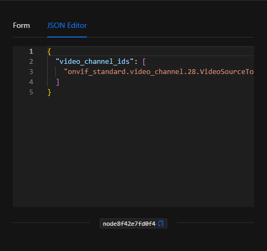The height and width of the screenshot is (251, 267).
Task: Select line number 4 in gutter
Action: coord(31,82)
